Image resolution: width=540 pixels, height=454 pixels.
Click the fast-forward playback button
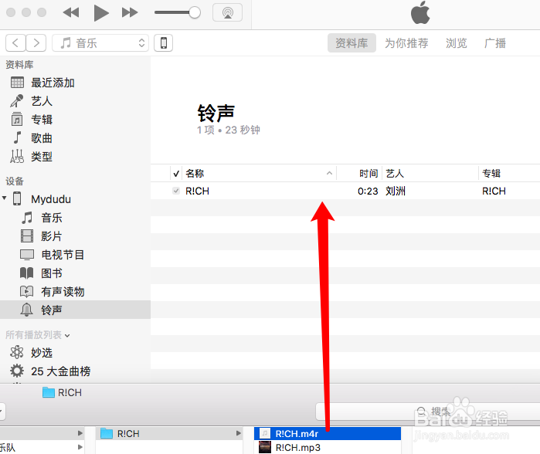point(130,12)
